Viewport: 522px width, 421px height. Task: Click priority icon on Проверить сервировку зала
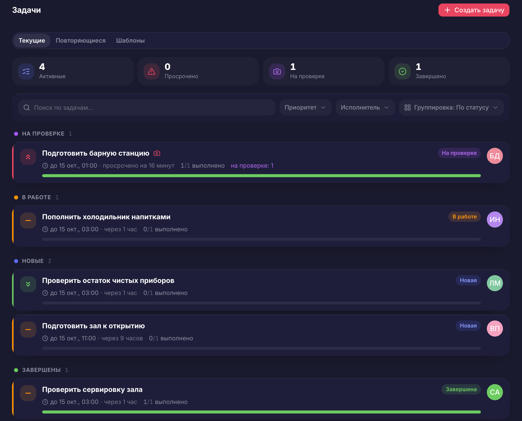pos(28,393)
